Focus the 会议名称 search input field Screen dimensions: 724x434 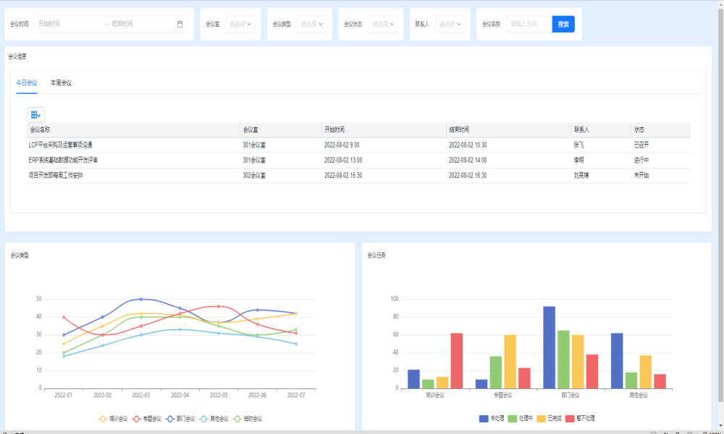coord(529,24)
